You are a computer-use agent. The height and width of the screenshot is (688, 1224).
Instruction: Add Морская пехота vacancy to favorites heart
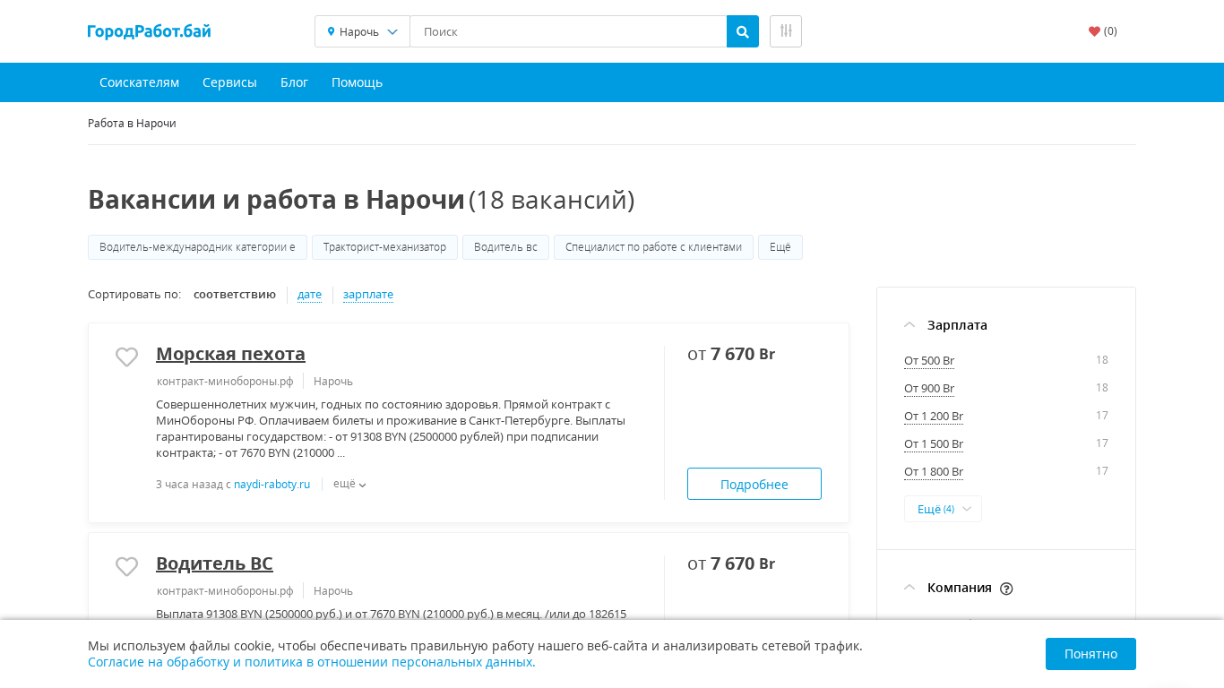126,357
